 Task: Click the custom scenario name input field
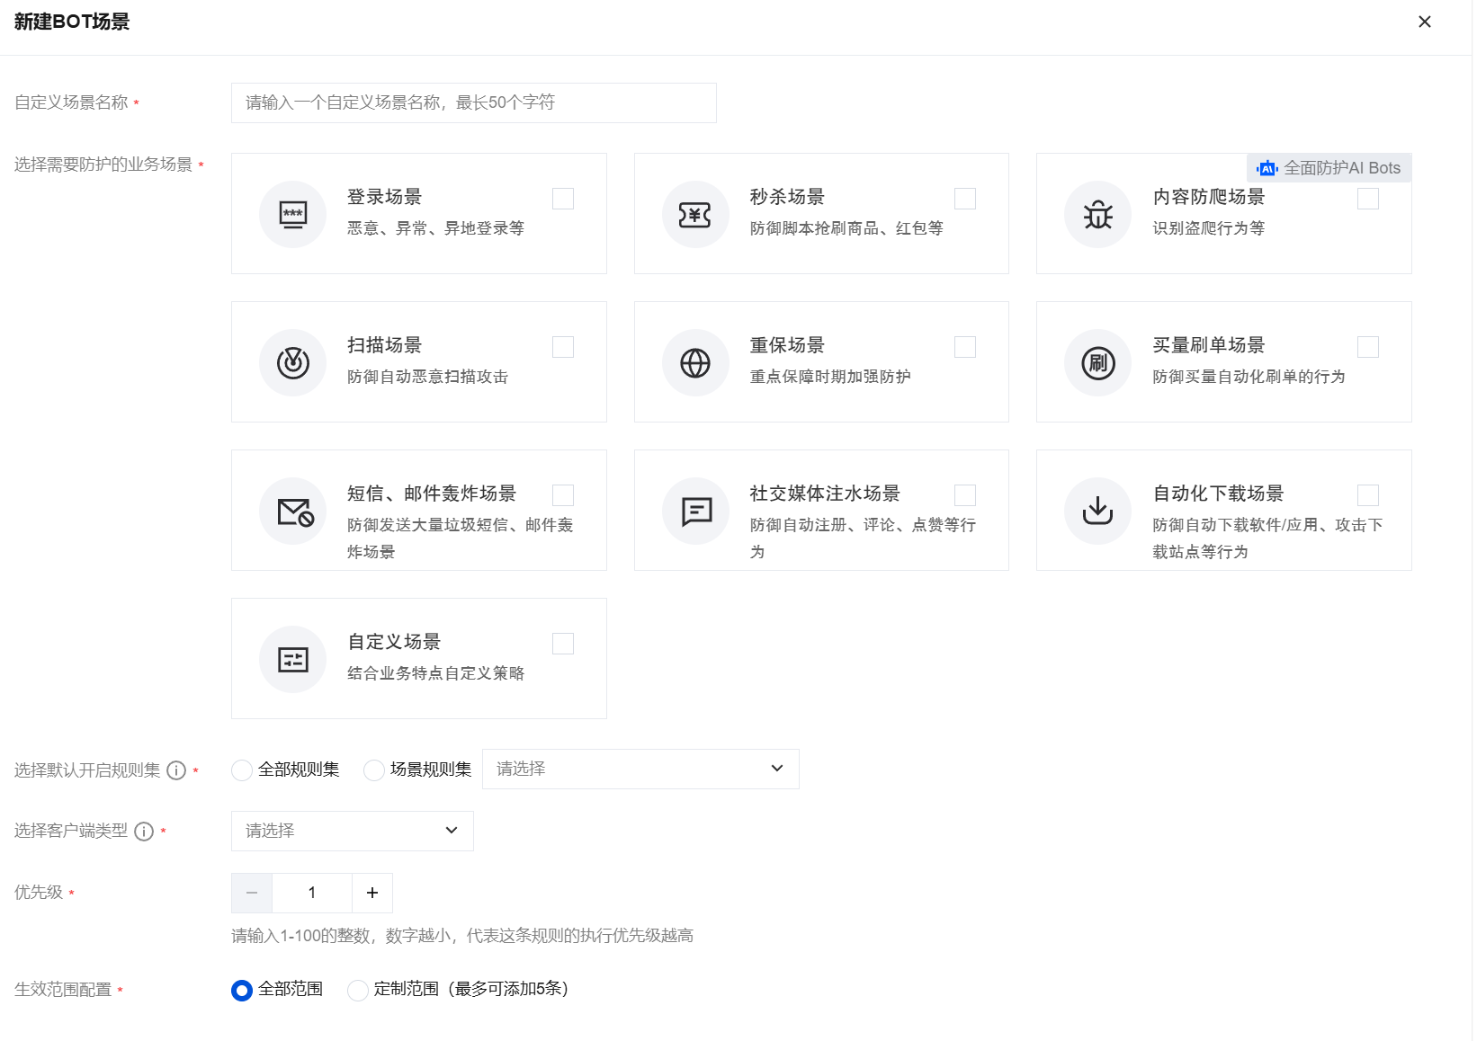pyautogui.click(x=473, y=102)
